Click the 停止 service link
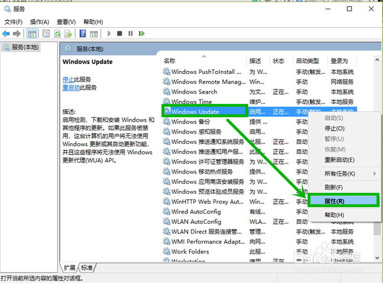This screenshot has width=383, height=283. point(68,79)
